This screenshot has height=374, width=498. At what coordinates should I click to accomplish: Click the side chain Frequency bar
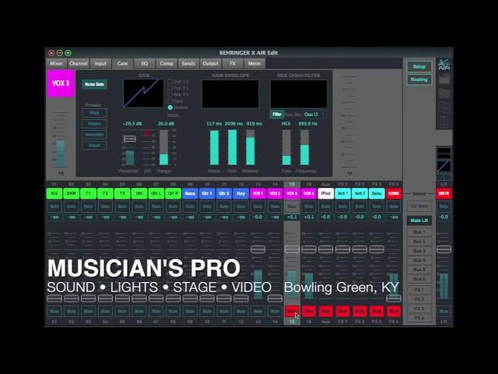(x=304, y=147)
